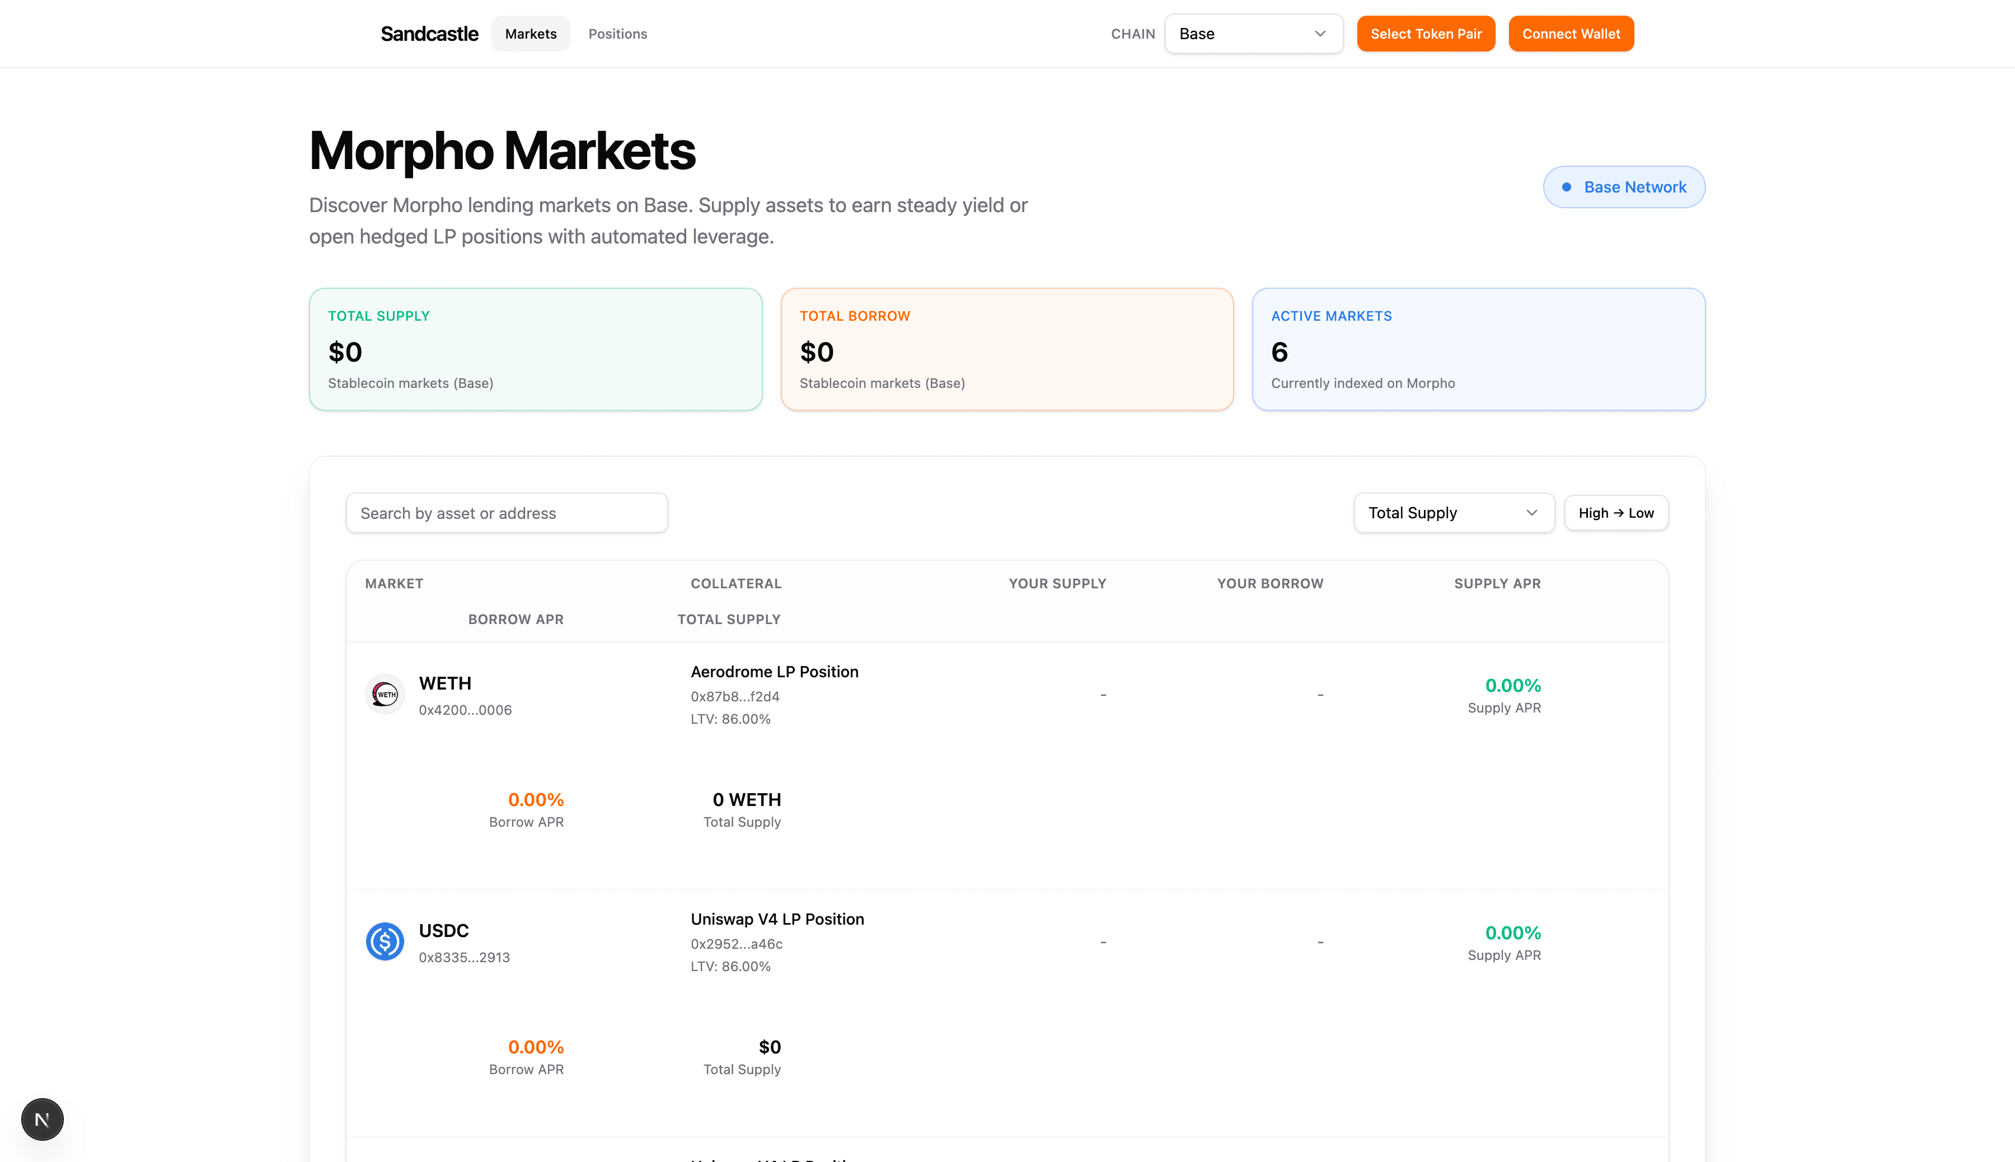Viewport: 2015px width, 1162px height.
Task: Click the Base Network status badge
Action: [x=1623, y=187]
